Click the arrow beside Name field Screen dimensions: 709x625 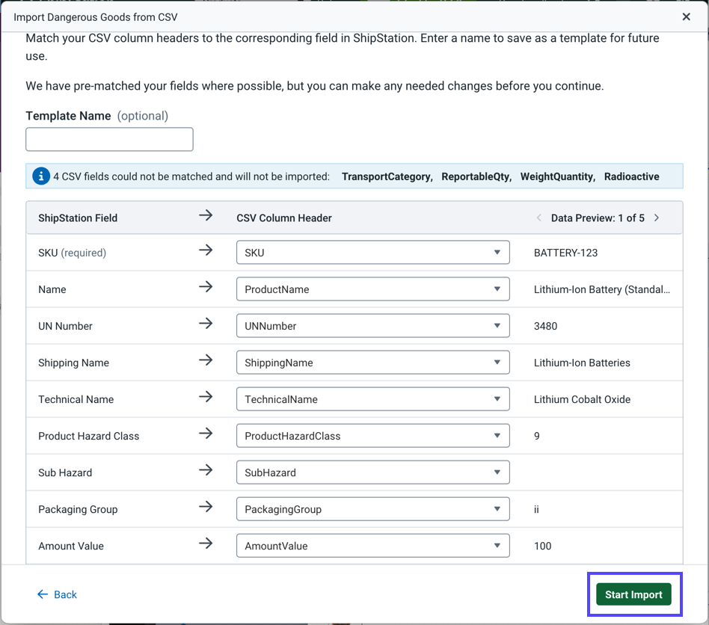(x=206, y=286)
